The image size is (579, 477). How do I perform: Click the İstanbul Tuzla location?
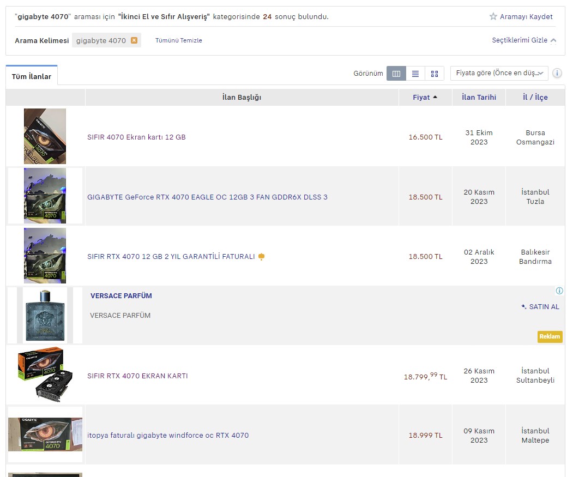coord(535,197)
